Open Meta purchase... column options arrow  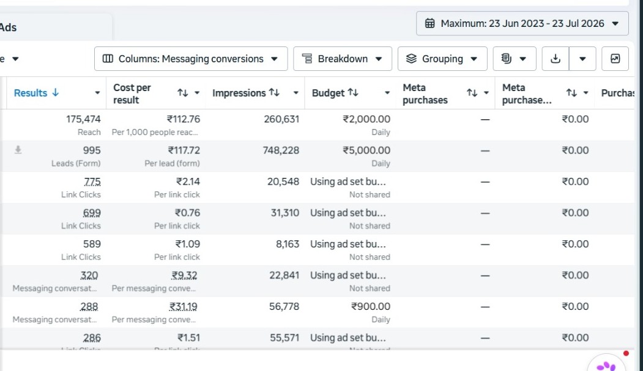point(586,93)
